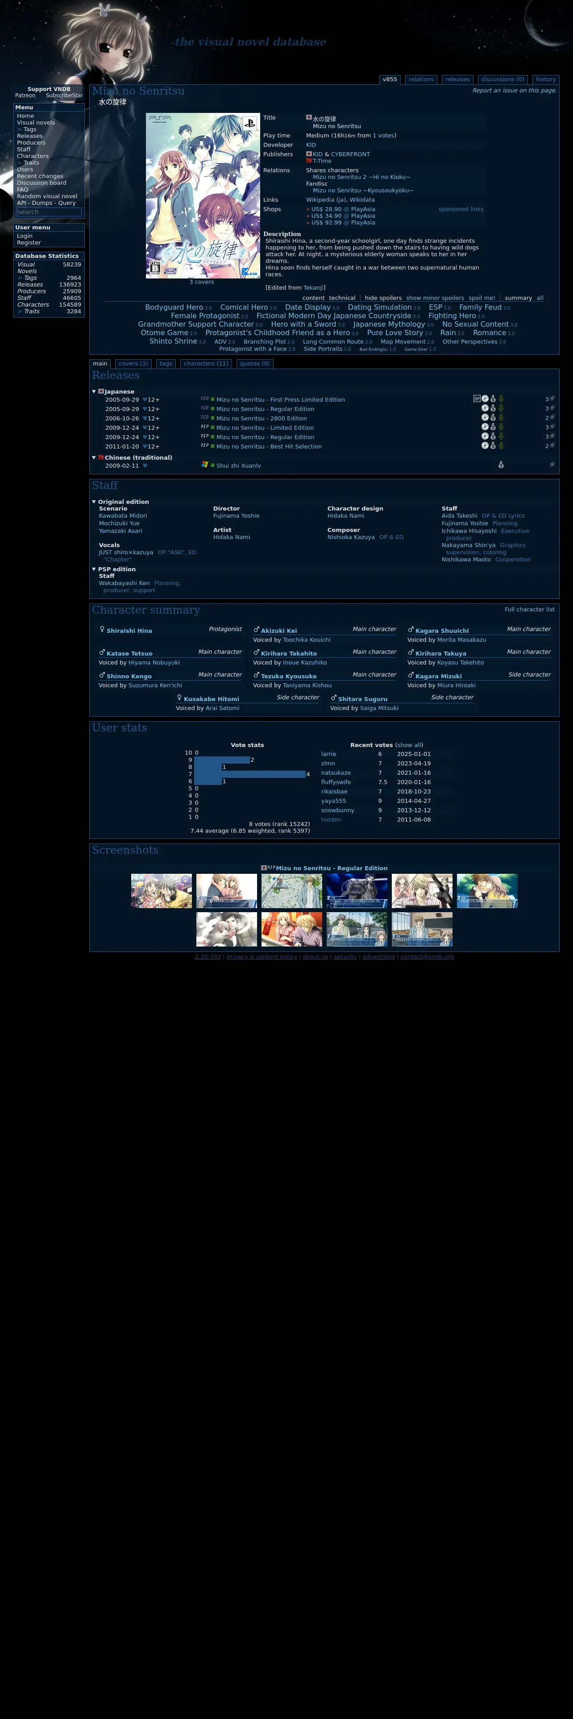This screenshot has width=573, height=1719.
Task: Click commercial money-bag icon on 2800 Edition row
Action: click(493, 417)
